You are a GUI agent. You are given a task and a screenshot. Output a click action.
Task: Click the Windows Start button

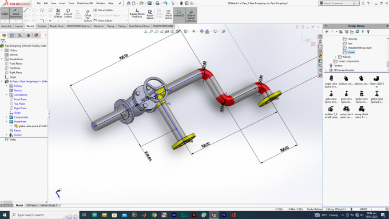point(5,215)
